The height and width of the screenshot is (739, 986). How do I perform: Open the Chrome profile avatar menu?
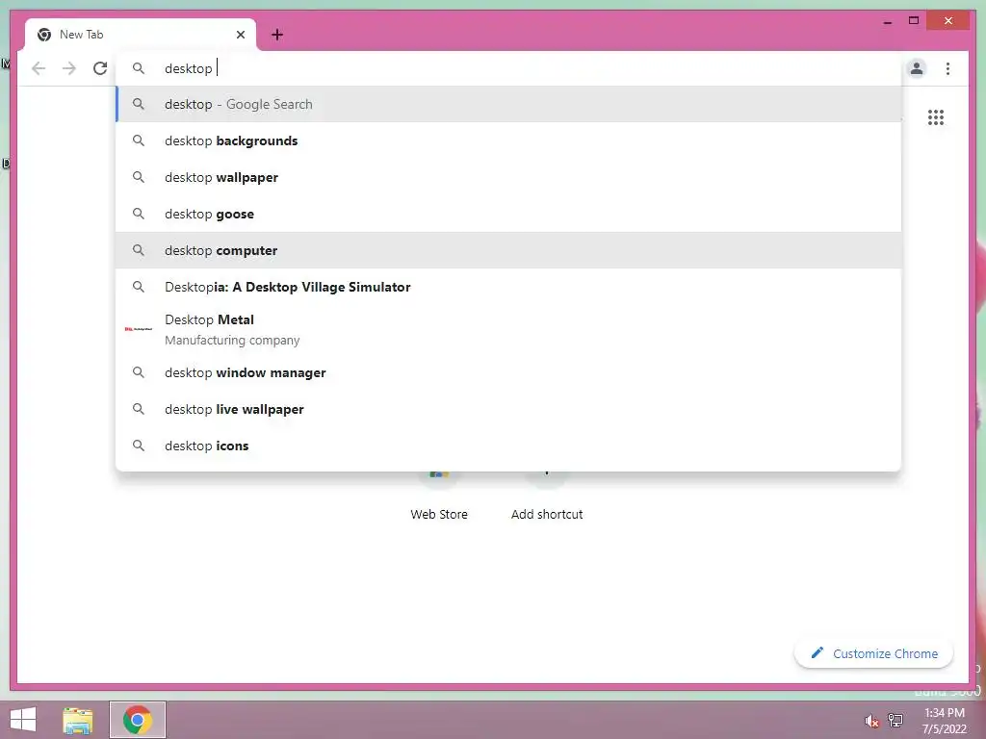917,68
